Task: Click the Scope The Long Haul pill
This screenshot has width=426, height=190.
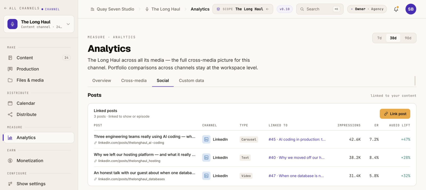Action: point(243,9)
